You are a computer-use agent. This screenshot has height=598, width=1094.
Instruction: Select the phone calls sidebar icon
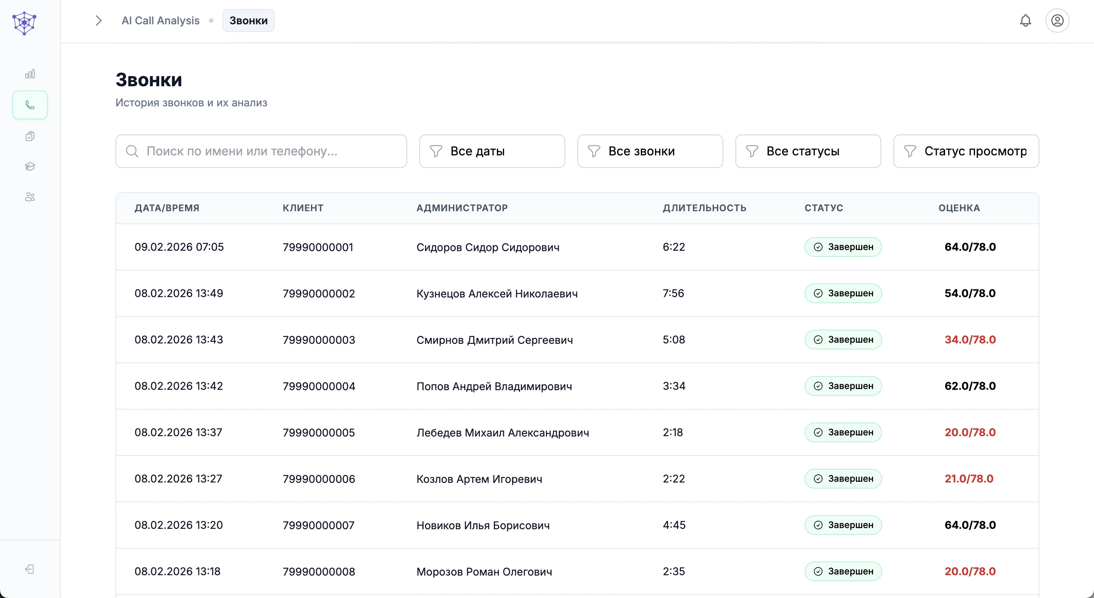(x=30, y=105)
